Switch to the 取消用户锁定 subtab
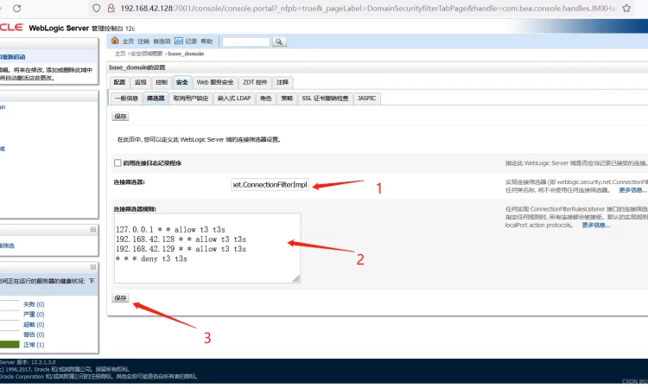This screenshot has width=648, height=389. click(x=191, y=99)
